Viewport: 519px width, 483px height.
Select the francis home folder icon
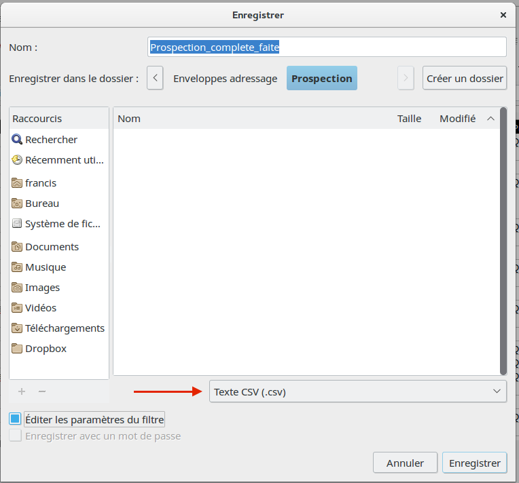click(17, 183)
